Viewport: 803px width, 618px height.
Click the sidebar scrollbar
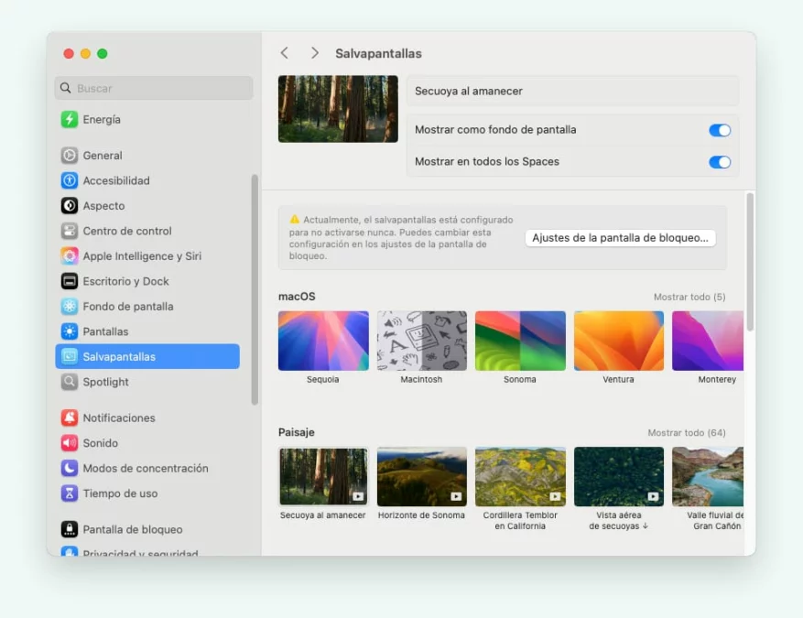pyautogui.click(x=255, y=289)
